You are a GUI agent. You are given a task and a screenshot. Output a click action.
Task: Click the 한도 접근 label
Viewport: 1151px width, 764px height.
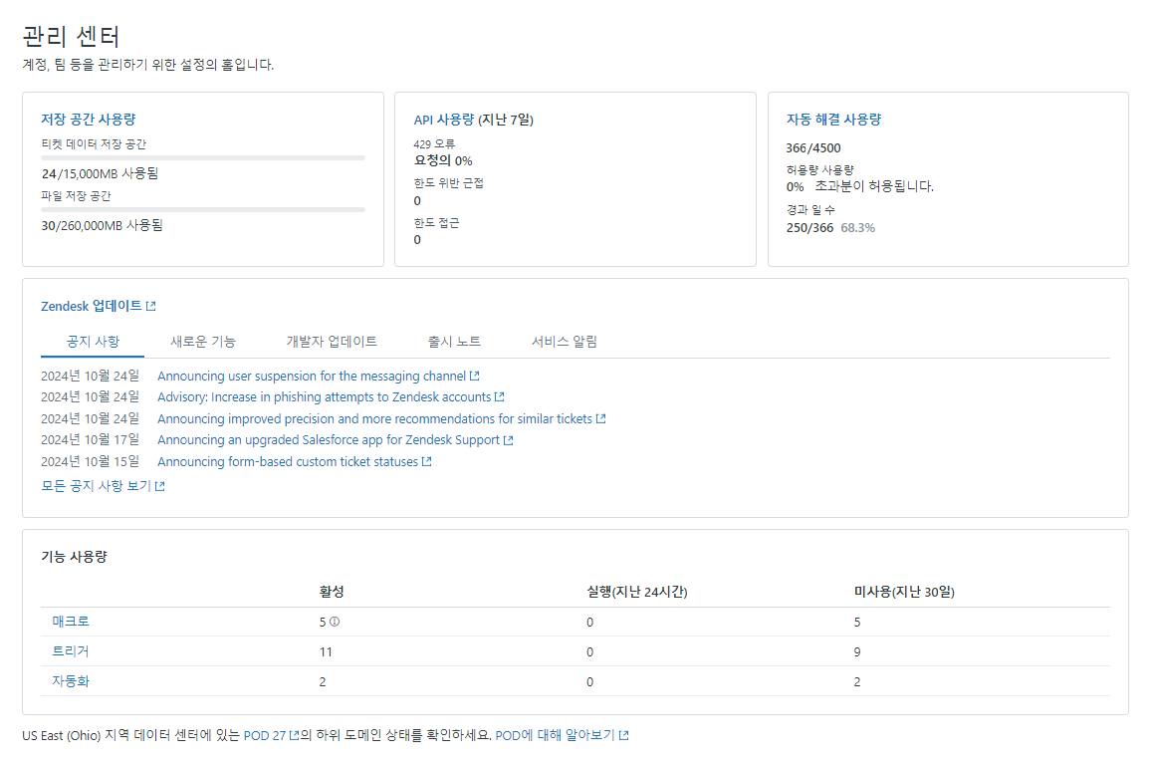tap(437, 222)
